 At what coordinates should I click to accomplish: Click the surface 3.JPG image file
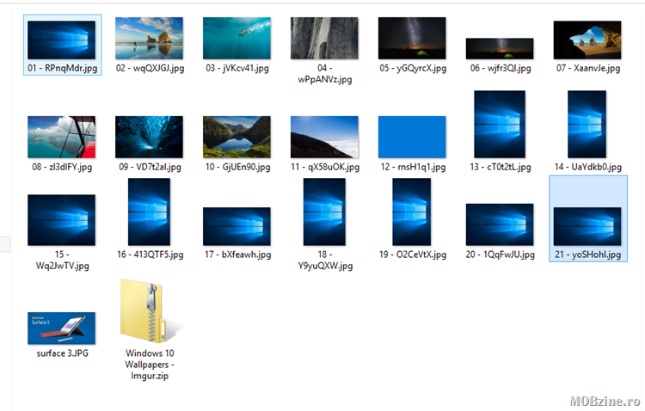61,328
